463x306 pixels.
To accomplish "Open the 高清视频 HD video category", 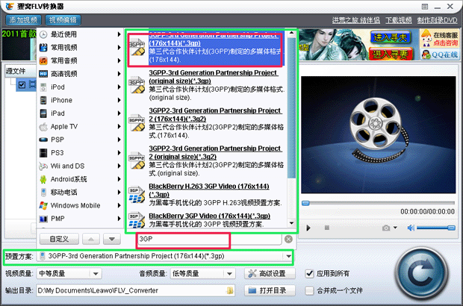I will (80, 74).
